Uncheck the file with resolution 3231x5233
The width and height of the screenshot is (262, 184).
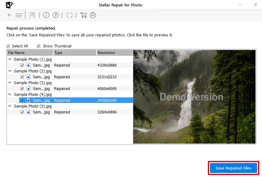coord(22,77)
